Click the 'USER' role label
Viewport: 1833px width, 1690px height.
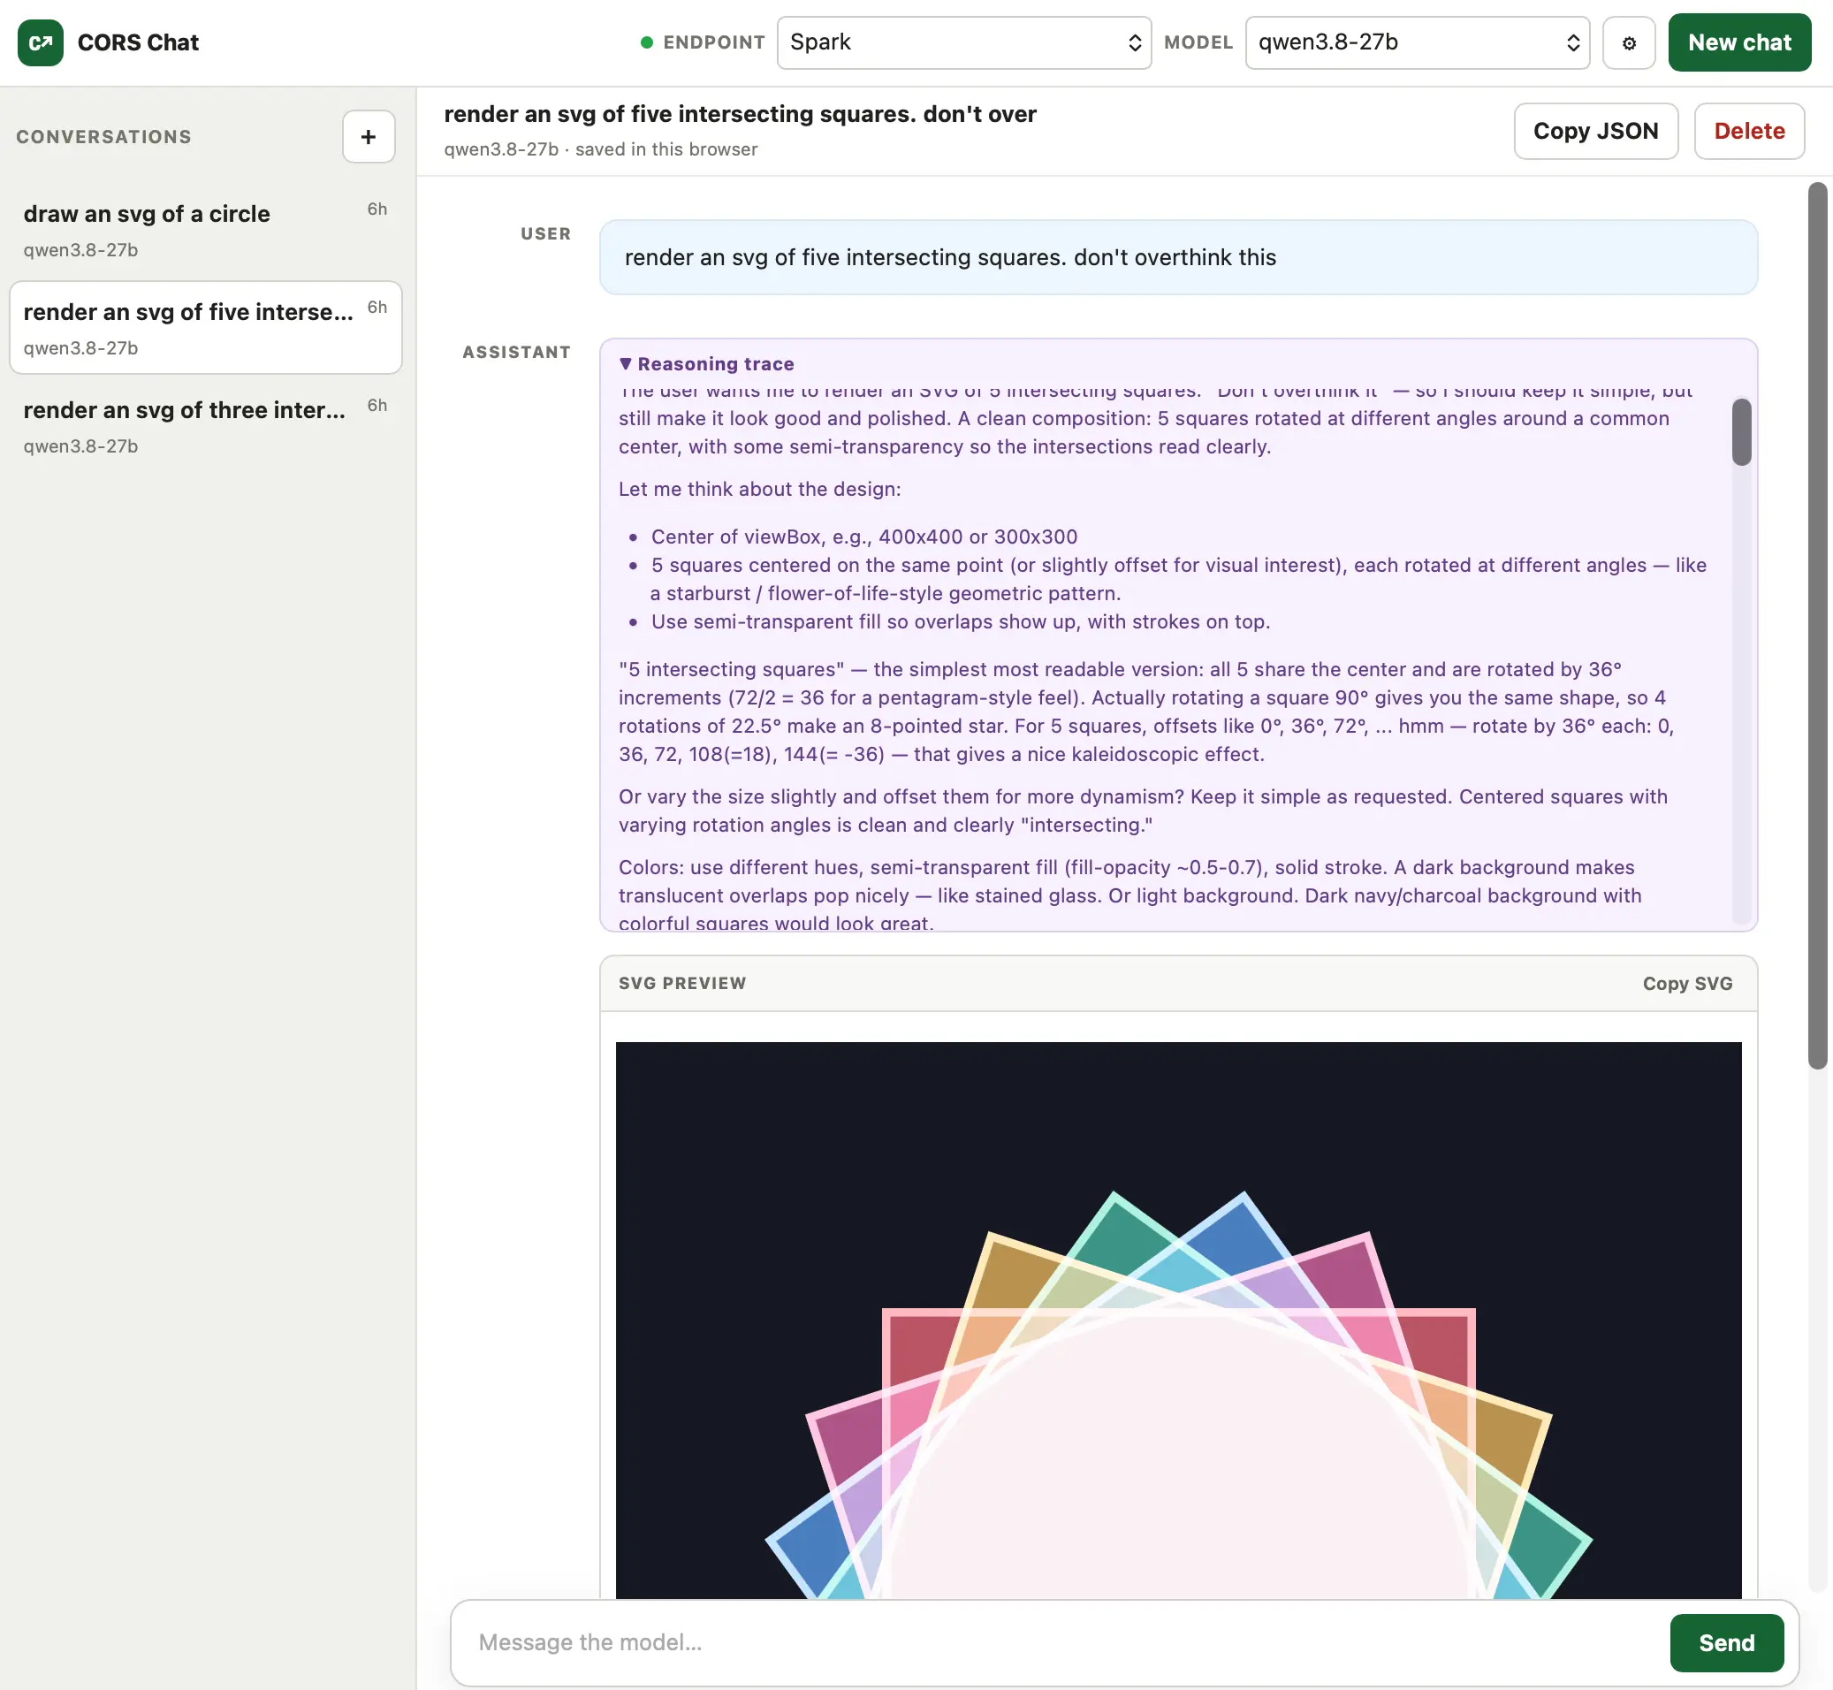(545, 234)
